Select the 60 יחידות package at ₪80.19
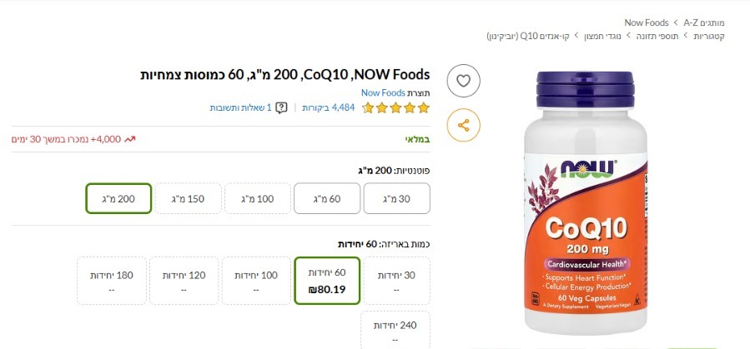 327,281
